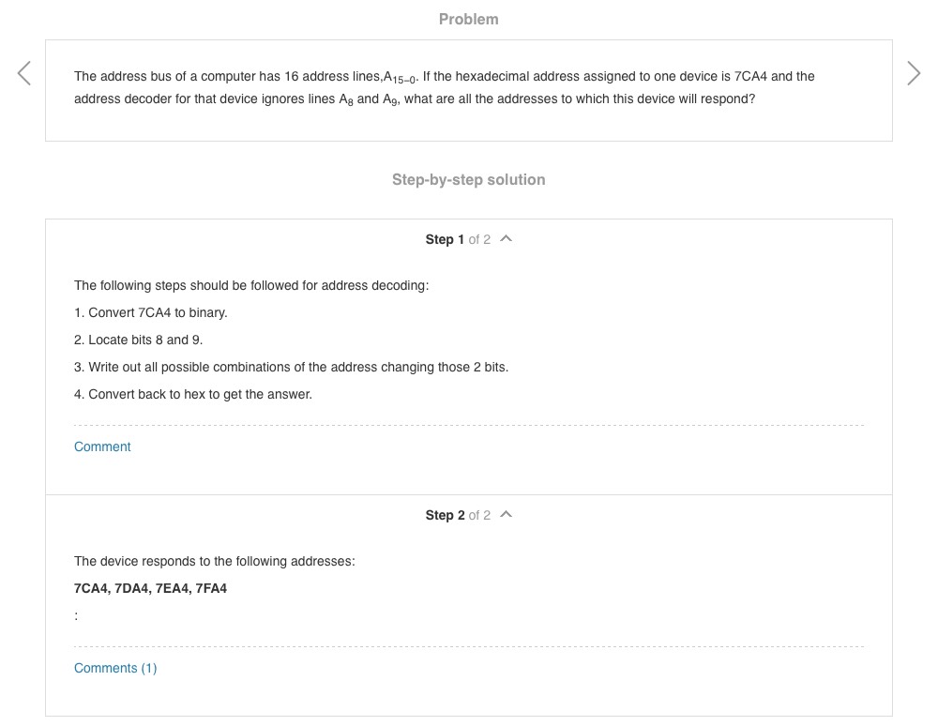Viewport: 938px width, 726px height.
Task: Collapse Step 2 using its chevron
Action: tap(507, 515)
